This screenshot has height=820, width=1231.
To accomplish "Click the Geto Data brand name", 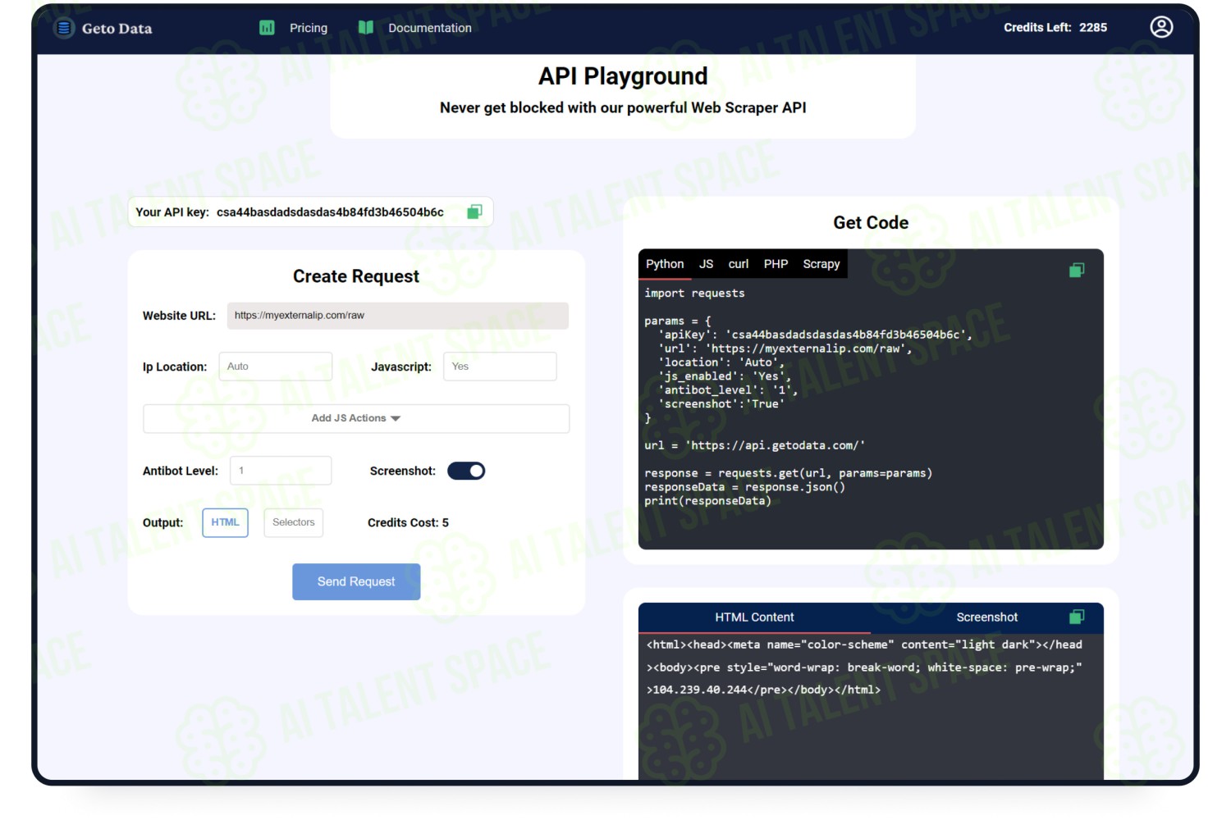I will tap(117, 29).
